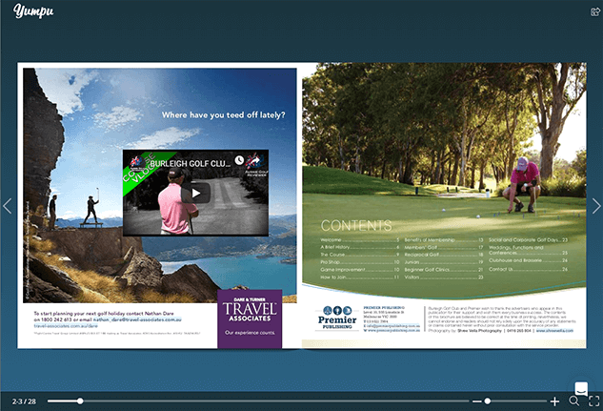The width and height of the screenshot is (603, 411).
Task: Adjust the page navigation slider
Action: click(80, 401)
